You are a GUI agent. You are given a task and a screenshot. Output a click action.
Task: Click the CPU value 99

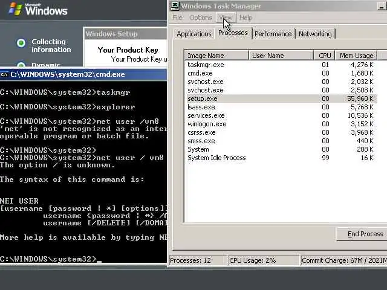325,158
